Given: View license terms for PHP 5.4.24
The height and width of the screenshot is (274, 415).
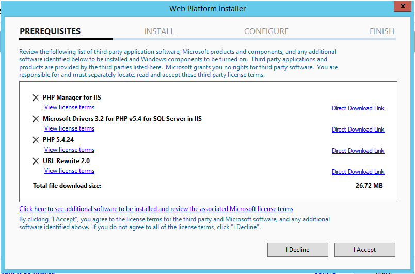Looking at the screenshot, I should point(69,150).
